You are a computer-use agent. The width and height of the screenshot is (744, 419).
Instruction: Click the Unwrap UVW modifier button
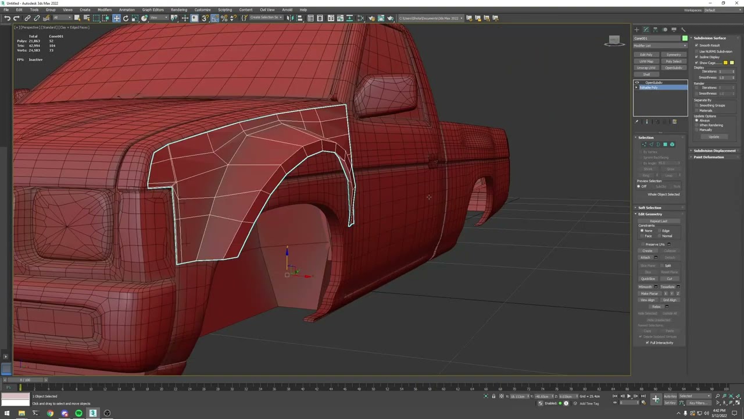pyautogui.click(x=646, y=68)
